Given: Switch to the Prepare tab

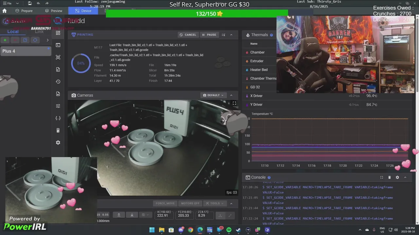Looking at the screenshot, I should [24, 11].
